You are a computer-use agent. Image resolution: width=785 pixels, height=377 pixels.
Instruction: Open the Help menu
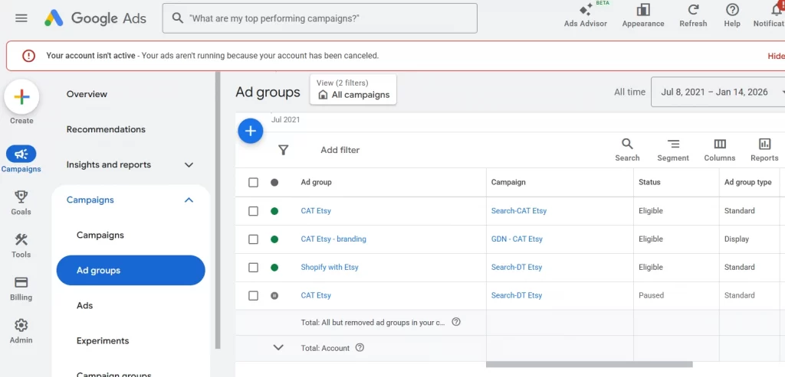732,15
